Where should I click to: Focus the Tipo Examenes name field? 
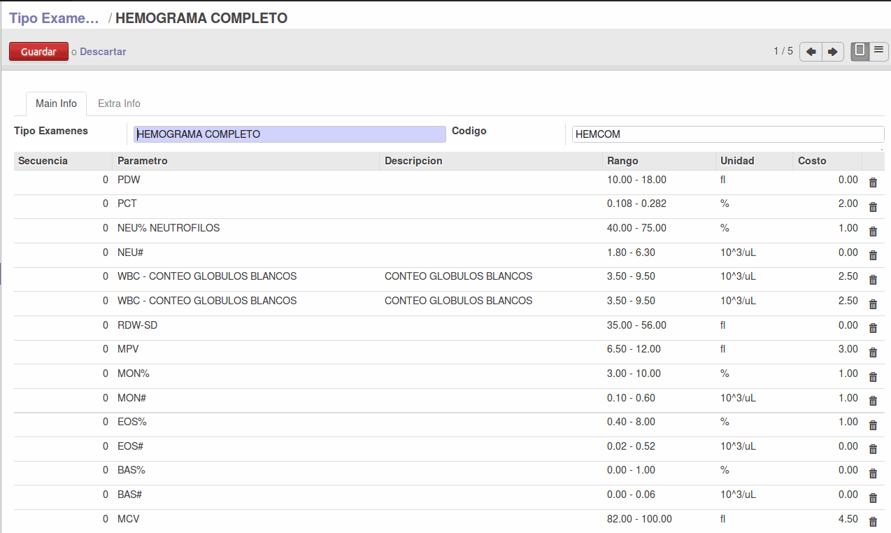(290, 134)
